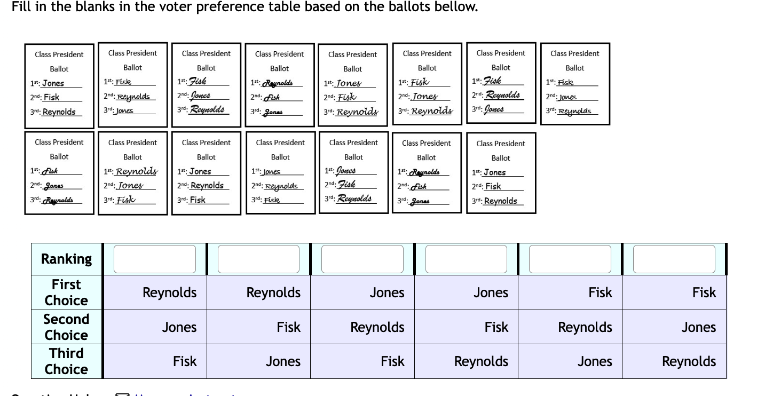Click the Fisk cell in the last column
The width and height of the screenshot is (757, 396).
point(704,292)
